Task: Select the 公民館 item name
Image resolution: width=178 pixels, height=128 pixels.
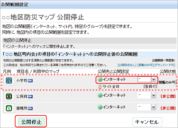Action: [x=22, y=96]
